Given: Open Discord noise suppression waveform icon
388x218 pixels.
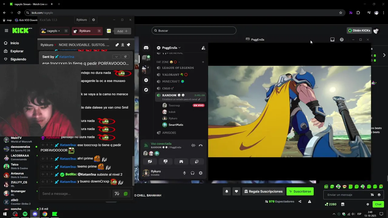Looking at the screenshot, I should point(193,145).
